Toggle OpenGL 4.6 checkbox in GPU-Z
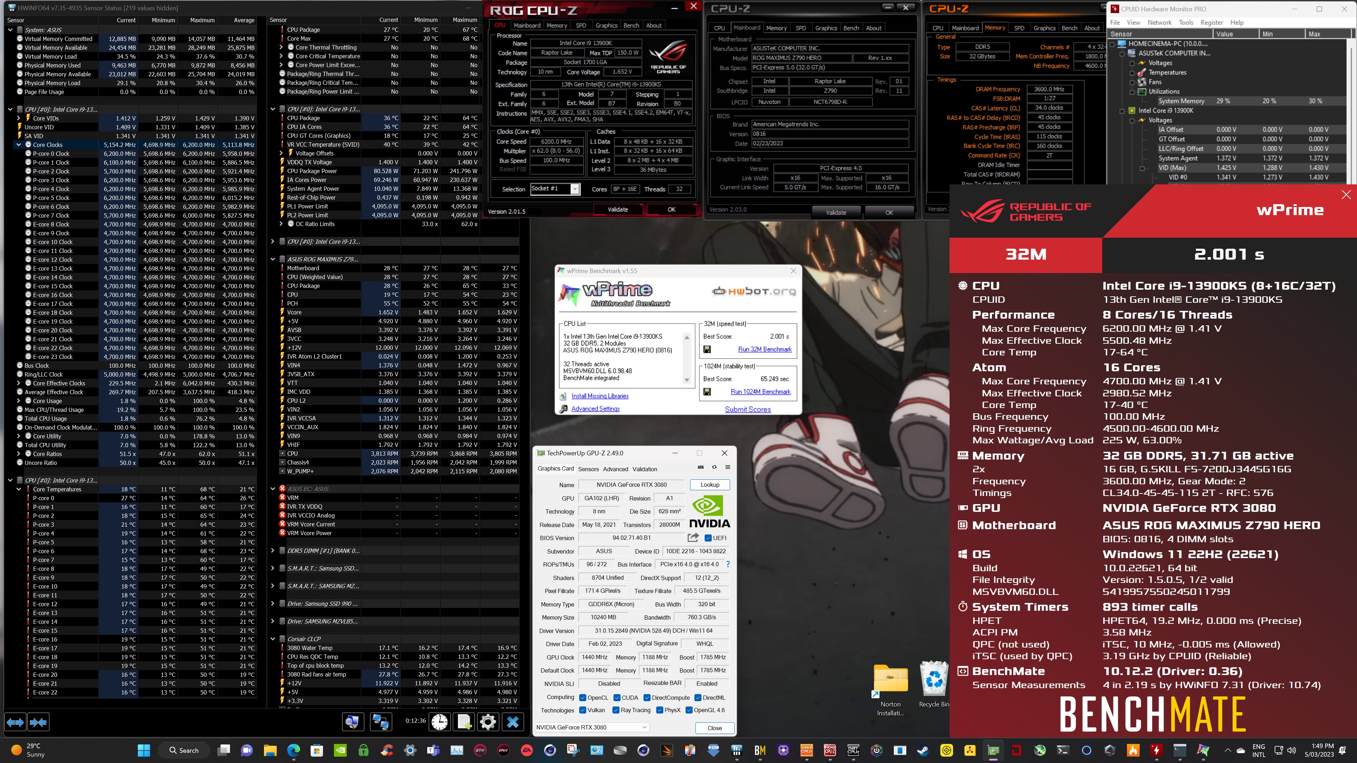 tap(688, 710)
